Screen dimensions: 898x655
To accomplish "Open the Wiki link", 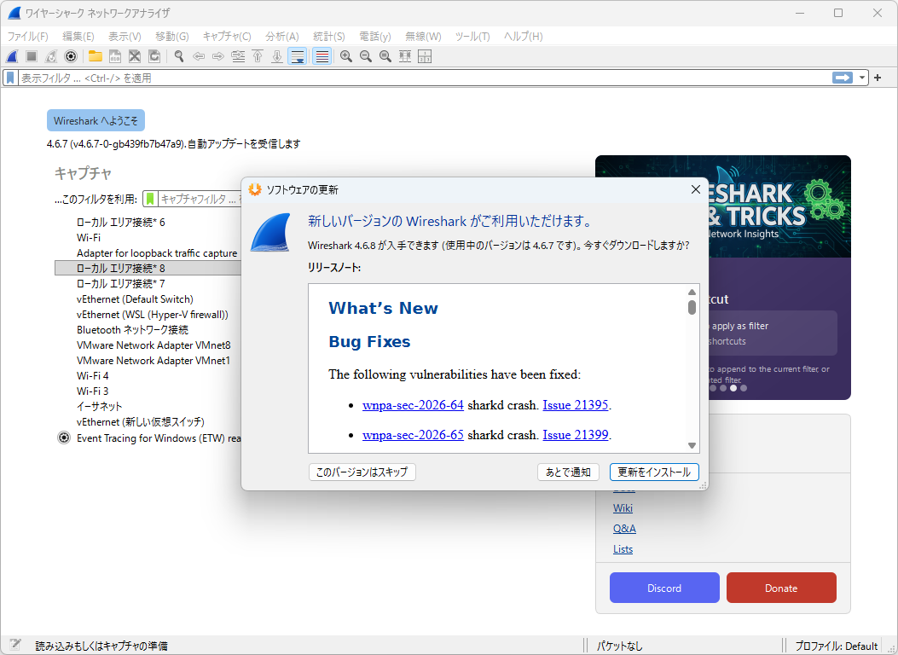I will (x=623, y=507).
